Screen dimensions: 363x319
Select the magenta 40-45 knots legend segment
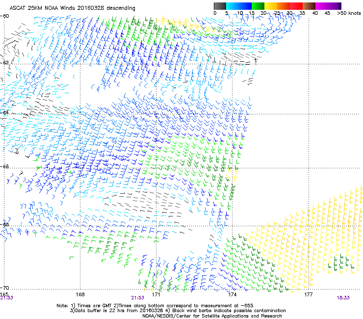click(322, 6)
